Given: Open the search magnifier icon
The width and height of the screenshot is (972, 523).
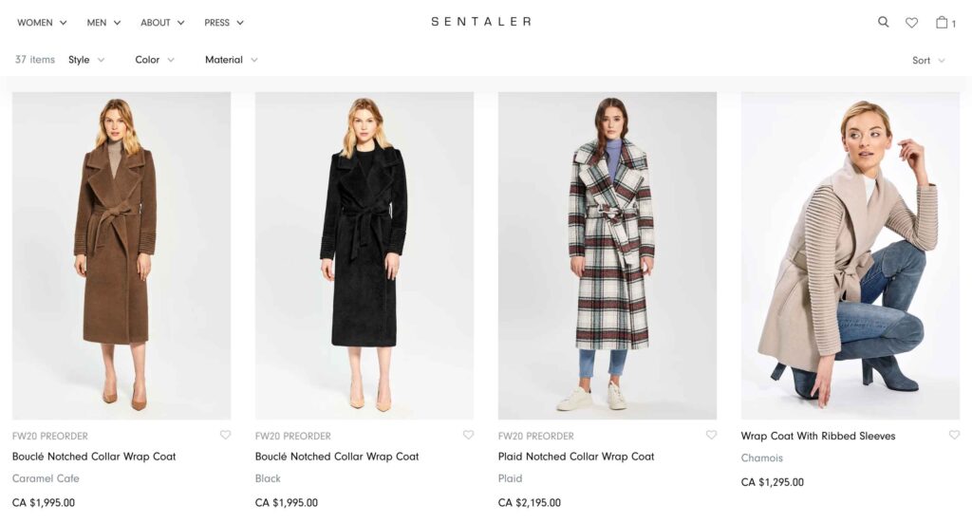Looking at the screenshot, I should pyautogui.click(x=883, y=22).
